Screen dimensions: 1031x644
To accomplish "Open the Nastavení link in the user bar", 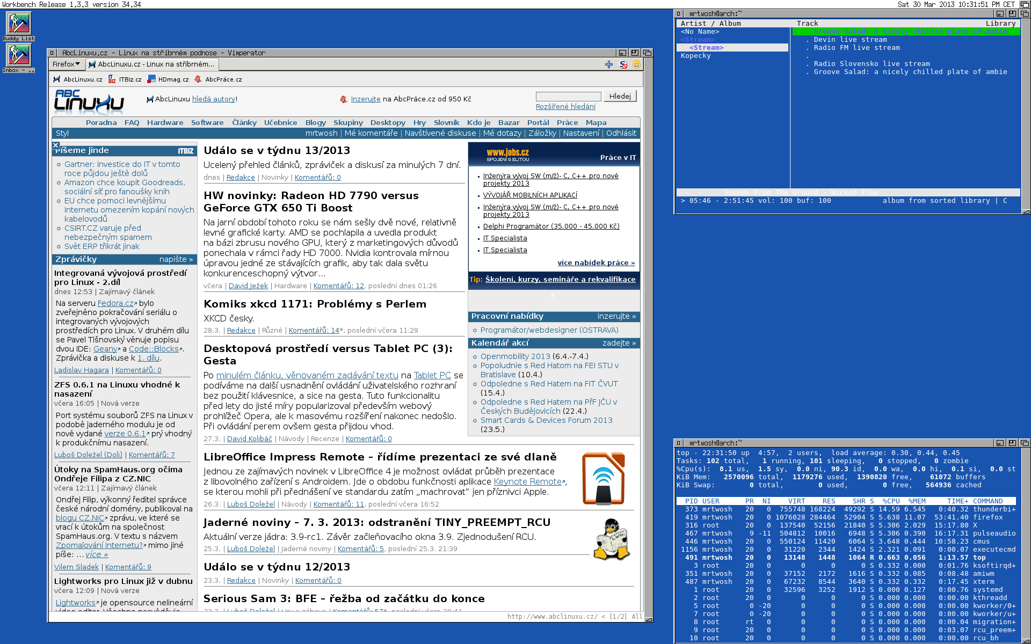I will (581, 133).
